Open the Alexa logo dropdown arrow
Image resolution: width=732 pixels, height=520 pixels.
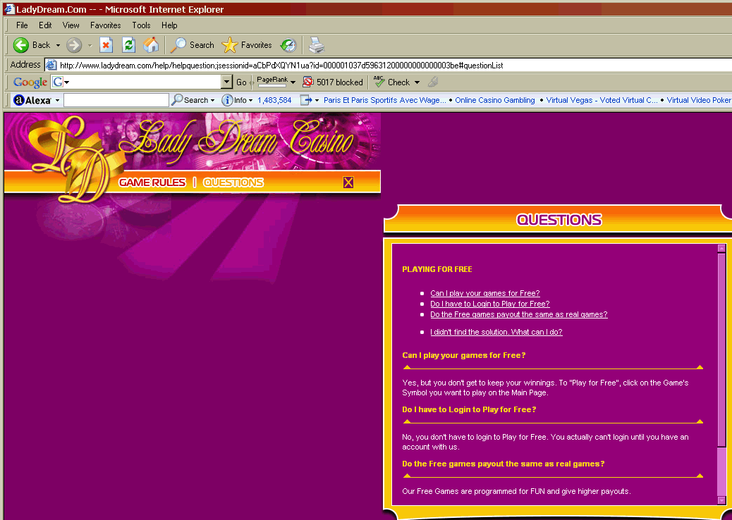tap(57, 100)
